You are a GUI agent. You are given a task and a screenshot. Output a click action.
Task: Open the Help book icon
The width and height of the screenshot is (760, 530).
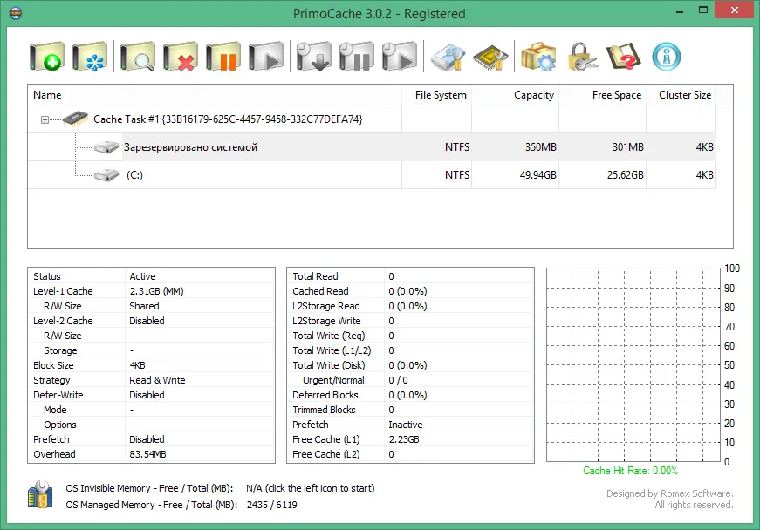coord(623,57)
